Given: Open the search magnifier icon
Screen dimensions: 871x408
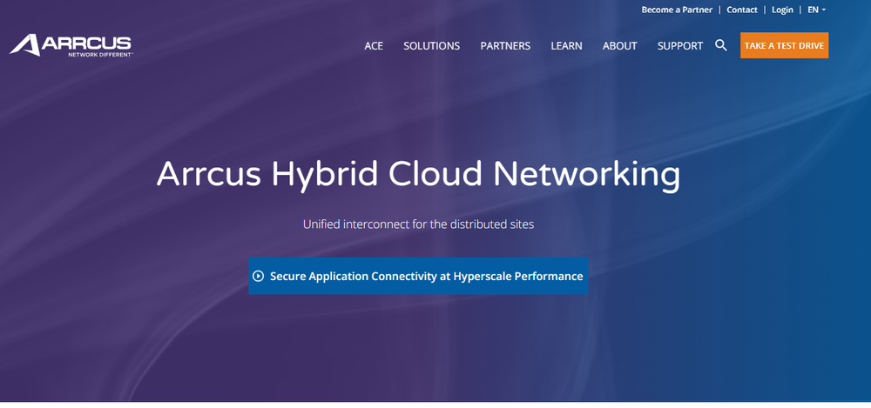Looking at the screenshot, I should (x=721, y=45).
